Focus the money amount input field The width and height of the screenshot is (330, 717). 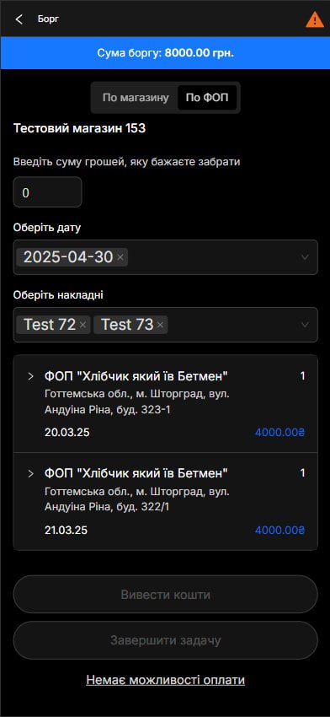(x=47, y=192)
